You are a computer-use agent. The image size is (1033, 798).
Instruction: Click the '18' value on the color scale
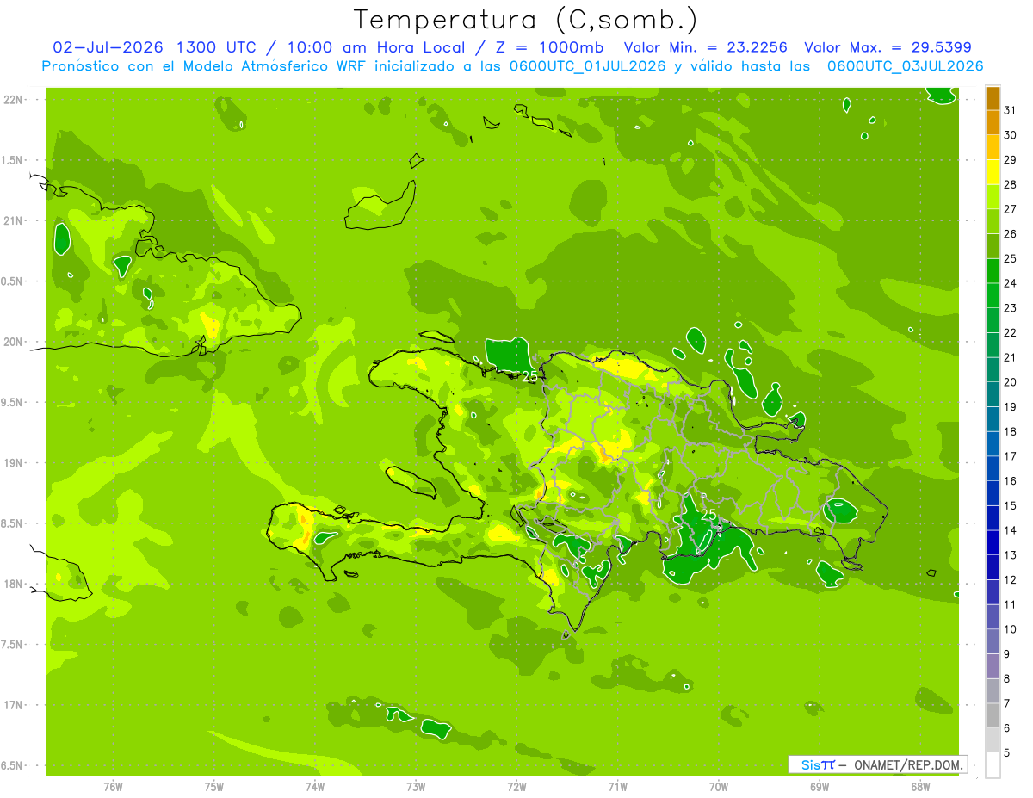tap(1011, 431)
